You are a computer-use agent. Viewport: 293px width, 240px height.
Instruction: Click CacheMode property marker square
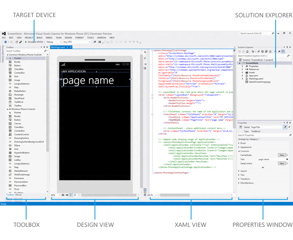[287, 155]
